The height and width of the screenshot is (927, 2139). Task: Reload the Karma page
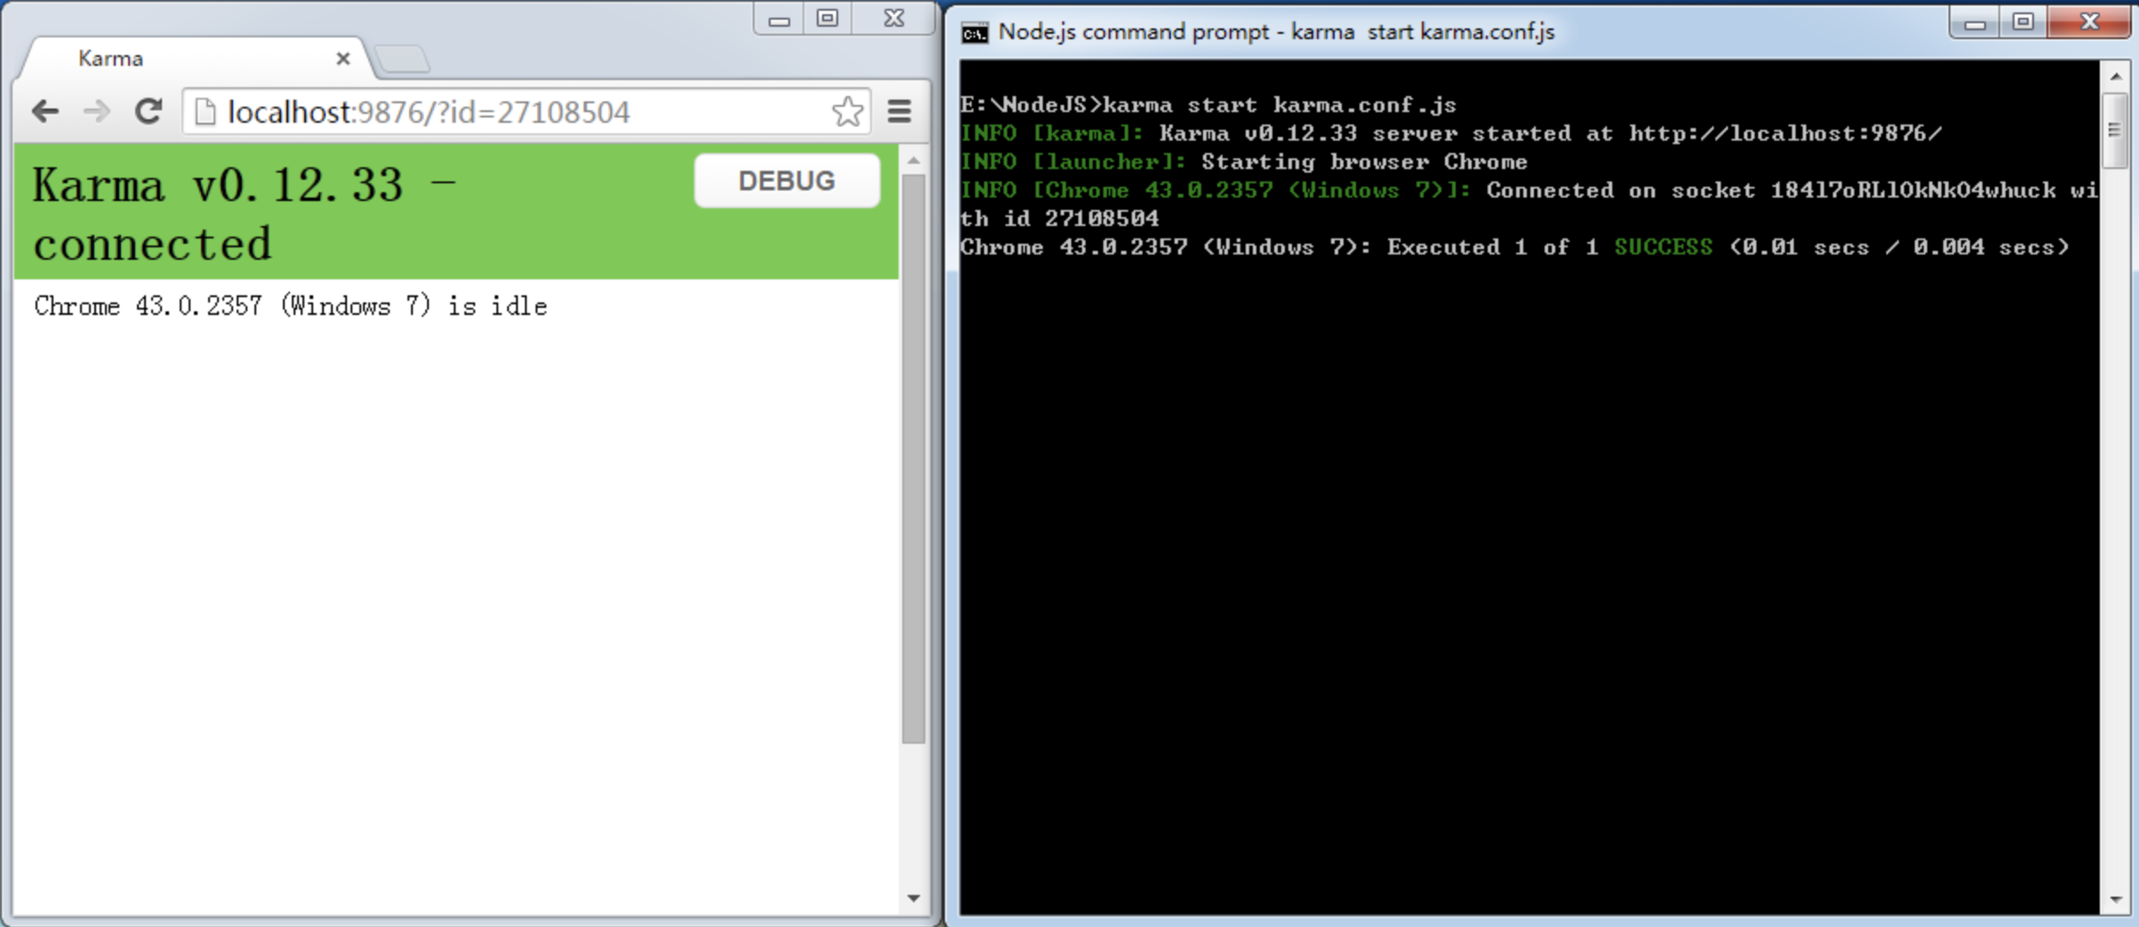point(148,111)
